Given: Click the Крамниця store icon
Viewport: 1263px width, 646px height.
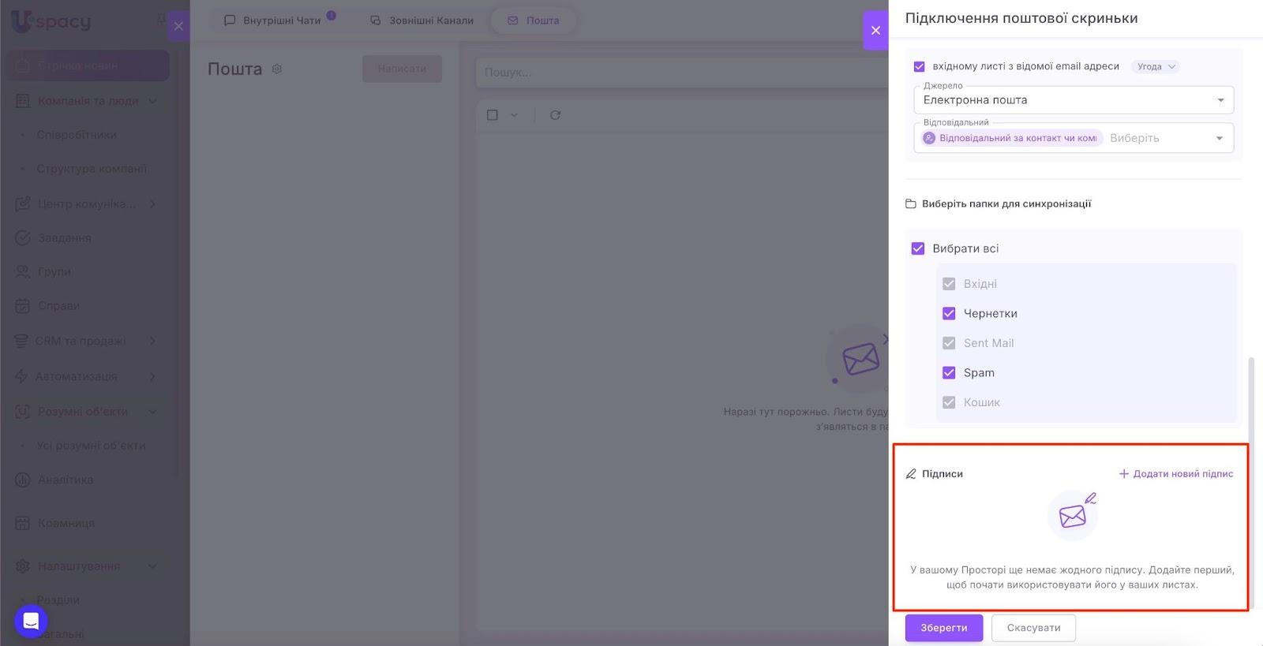Looking at the screenshot, I should pyautogui.click(x=23, y=523).
